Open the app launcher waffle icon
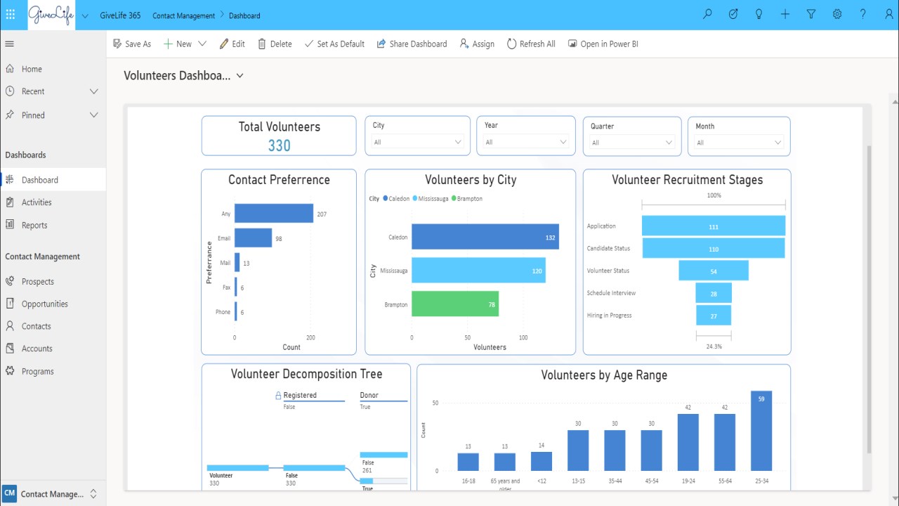Image resolution: width=899 pixels, height=506 pixels. click(x=10, y=14)
